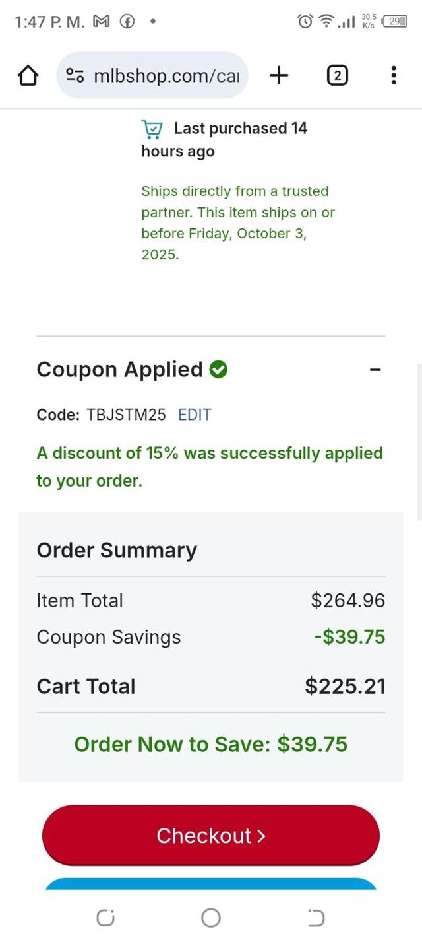The width and height of the screenshot is (422, 946).
Task: Tap the Android back navigation button
Action: point(316,918)
